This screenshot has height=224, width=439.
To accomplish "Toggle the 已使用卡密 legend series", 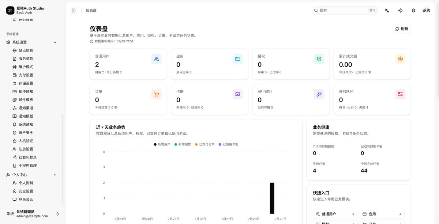I will (x=229, y=144).
